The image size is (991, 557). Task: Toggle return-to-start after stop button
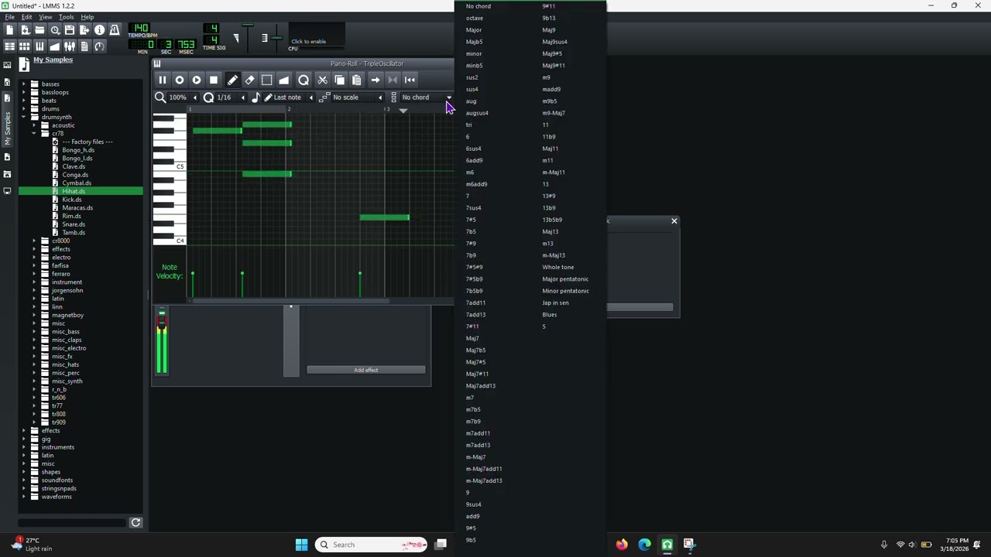pyautogui.click(x=410, y=80)
